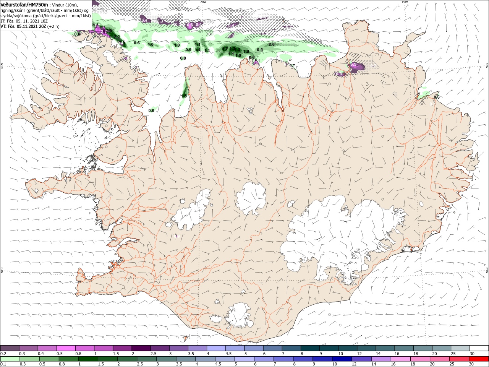Select the pale green 0.1 swatch in the rain legend
This screenshot has width=489, height=367.
click(10, 359)
